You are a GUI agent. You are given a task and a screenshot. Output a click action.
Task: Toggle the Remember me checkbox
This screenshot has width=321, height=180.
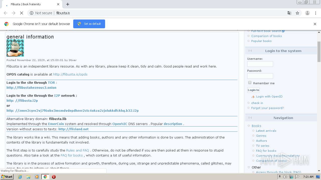point(250,83)
